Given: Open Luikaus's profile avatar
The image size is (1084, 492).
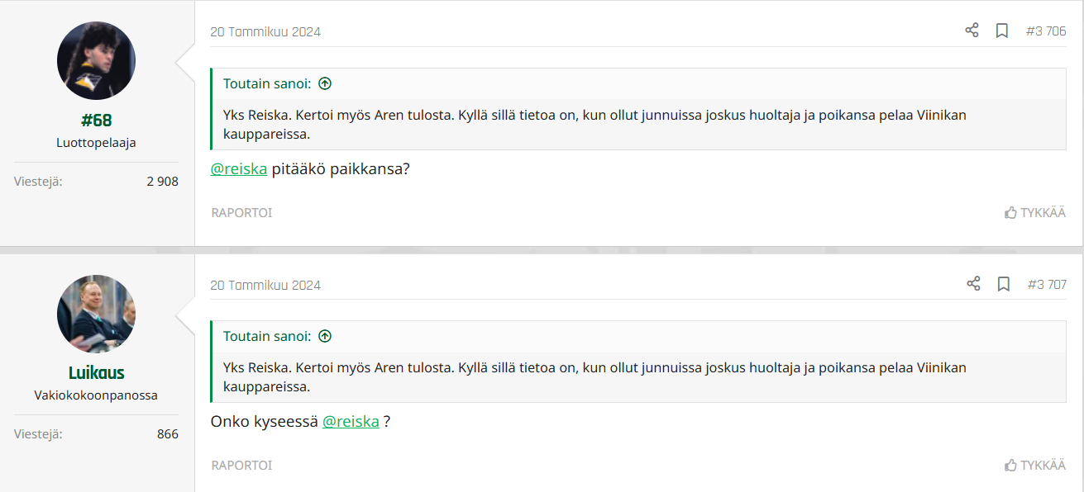Looking at the screenshot, I should (x=96, y=314).
